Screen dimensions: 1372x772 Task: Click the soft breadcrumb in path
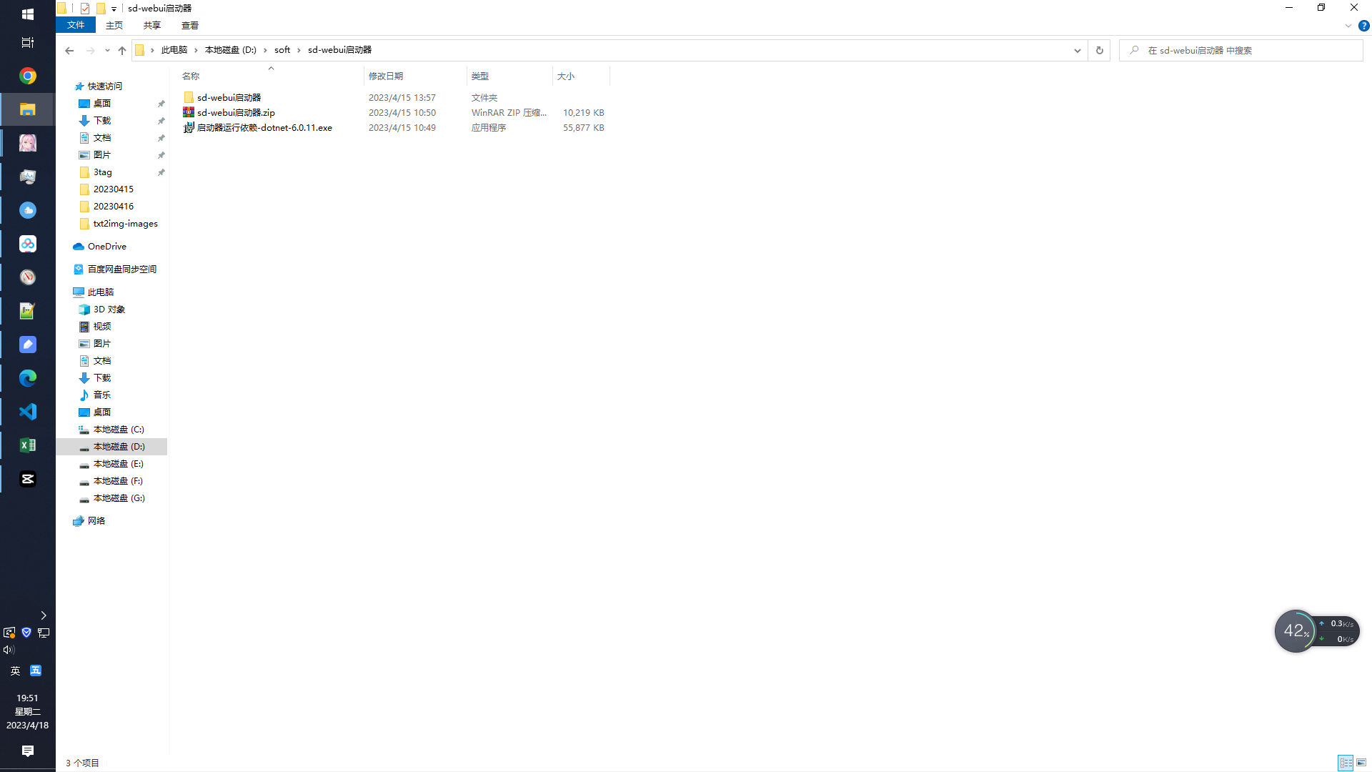282,50
